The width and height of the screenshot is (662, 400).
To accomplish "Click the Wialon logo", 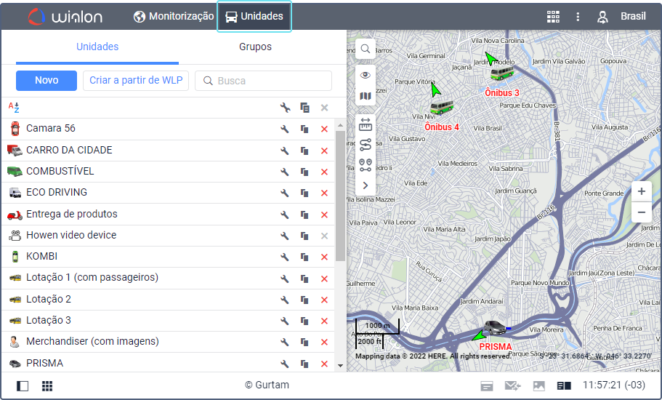I will [65, 17].
